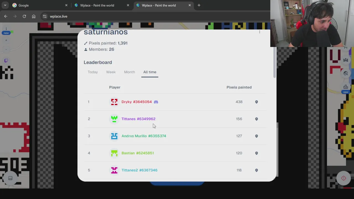The image size is (354, 199).
Task: Click the target locate button at bottom right
Action: tap(343, 178)
